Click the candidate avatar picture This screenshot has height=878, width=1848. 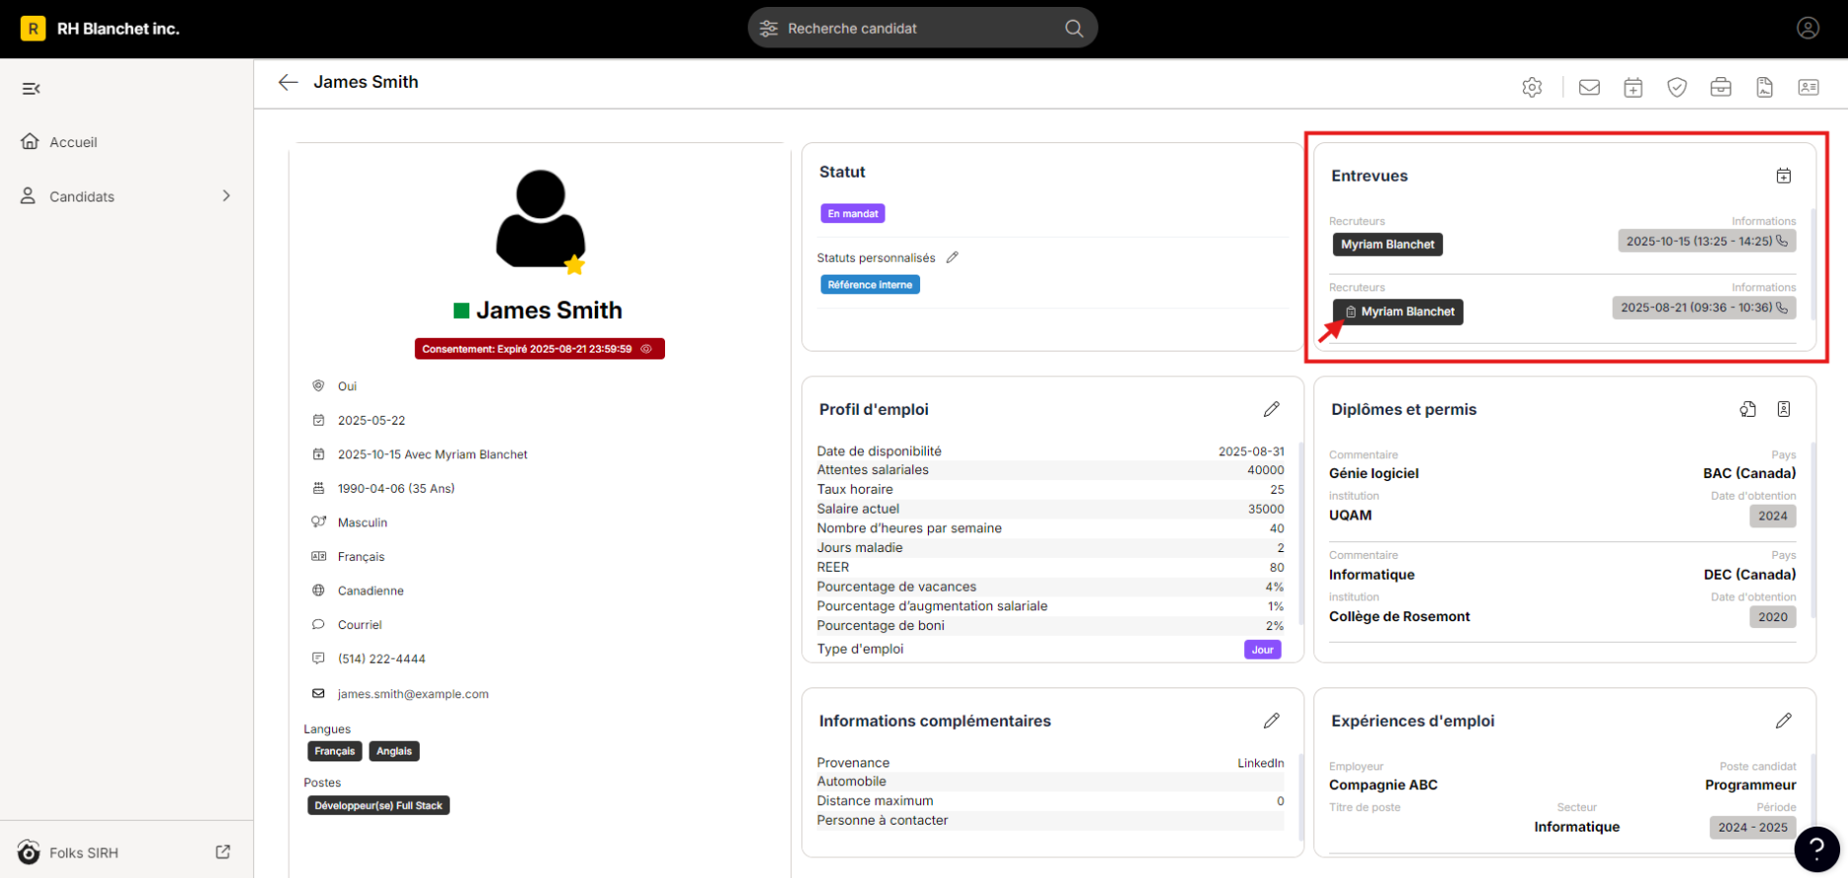(541, 219)
